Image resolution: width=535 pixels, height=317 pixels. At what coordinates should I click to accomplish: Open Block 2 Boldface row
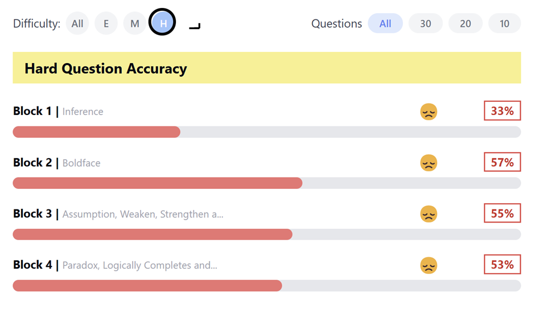pyautogui.click(x=81, y=163)
